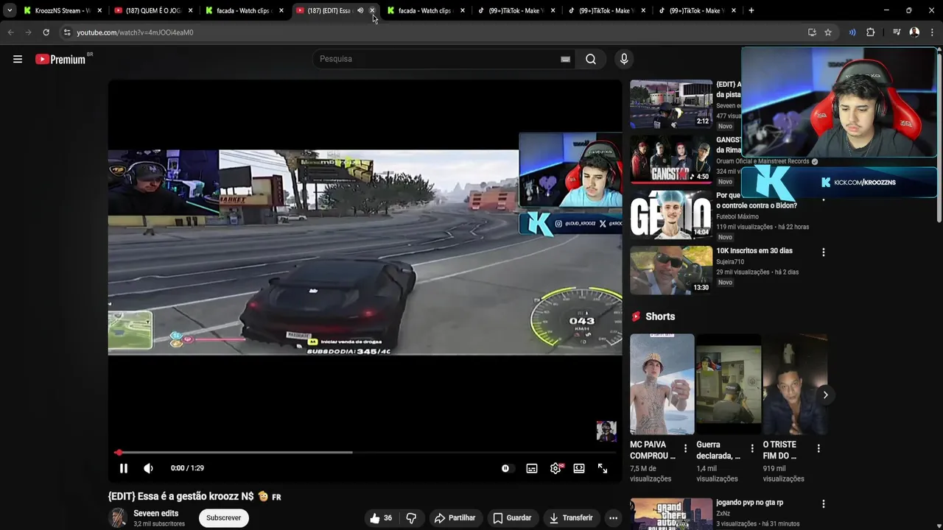Open player settings gear
This screenshot has width=943, height=530.
(x=555, y=468)
